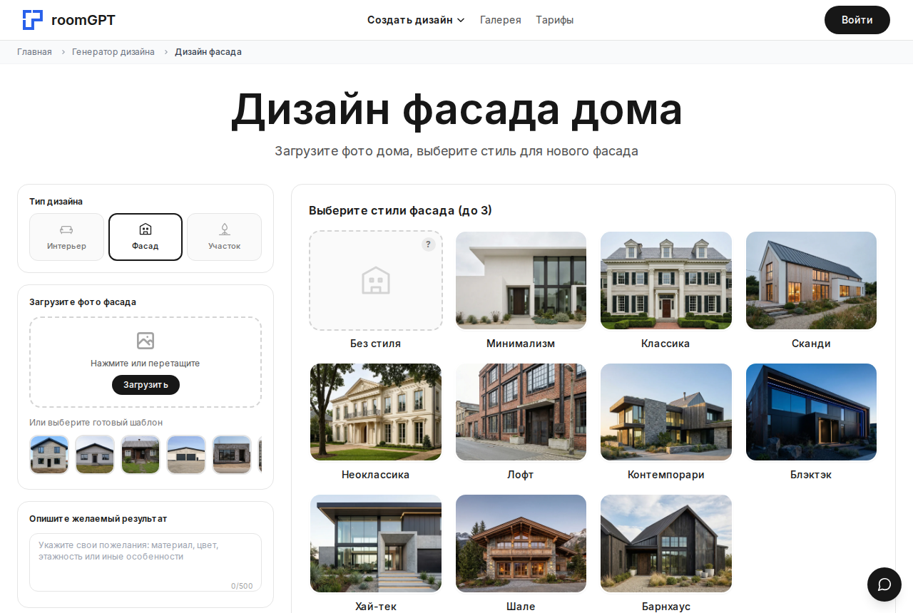Focus the desired result description field
This screenshot has width=913, height=613.
(x=146, y=562)
